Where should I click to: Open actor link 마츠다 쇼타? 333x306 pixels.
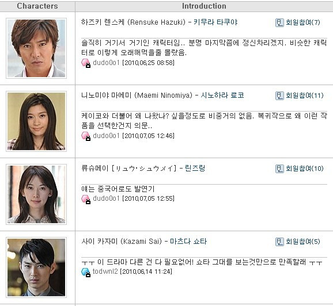[x=188, y=242]
